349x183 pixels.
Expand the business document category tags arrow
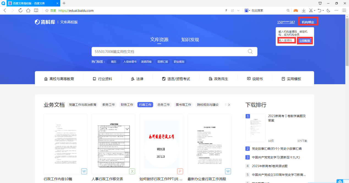(229, 105)
